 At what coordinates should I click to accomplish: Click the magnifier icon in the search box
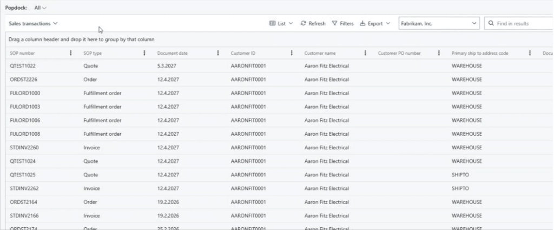[491, 23]
